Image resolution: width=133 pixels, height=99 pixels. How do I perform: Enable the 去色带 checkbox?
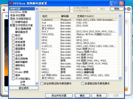[x=13, y=55]
